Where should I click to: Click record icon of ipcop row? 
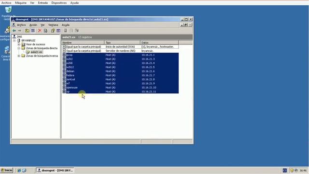[64, 55]
